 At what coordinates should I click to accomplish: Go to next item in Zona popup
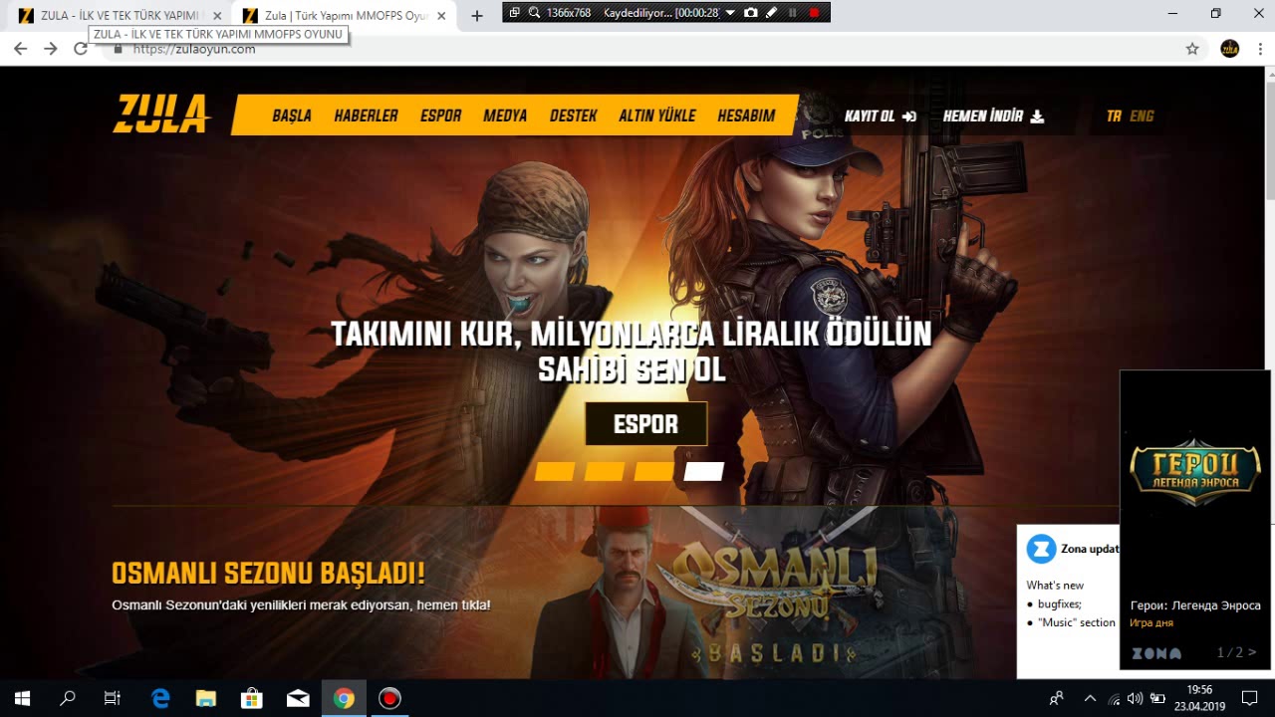click(x=1252, y=652)
